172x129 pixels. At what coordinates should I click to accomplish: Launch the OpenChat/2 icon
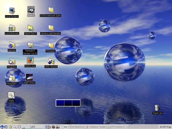coord(31,28)
